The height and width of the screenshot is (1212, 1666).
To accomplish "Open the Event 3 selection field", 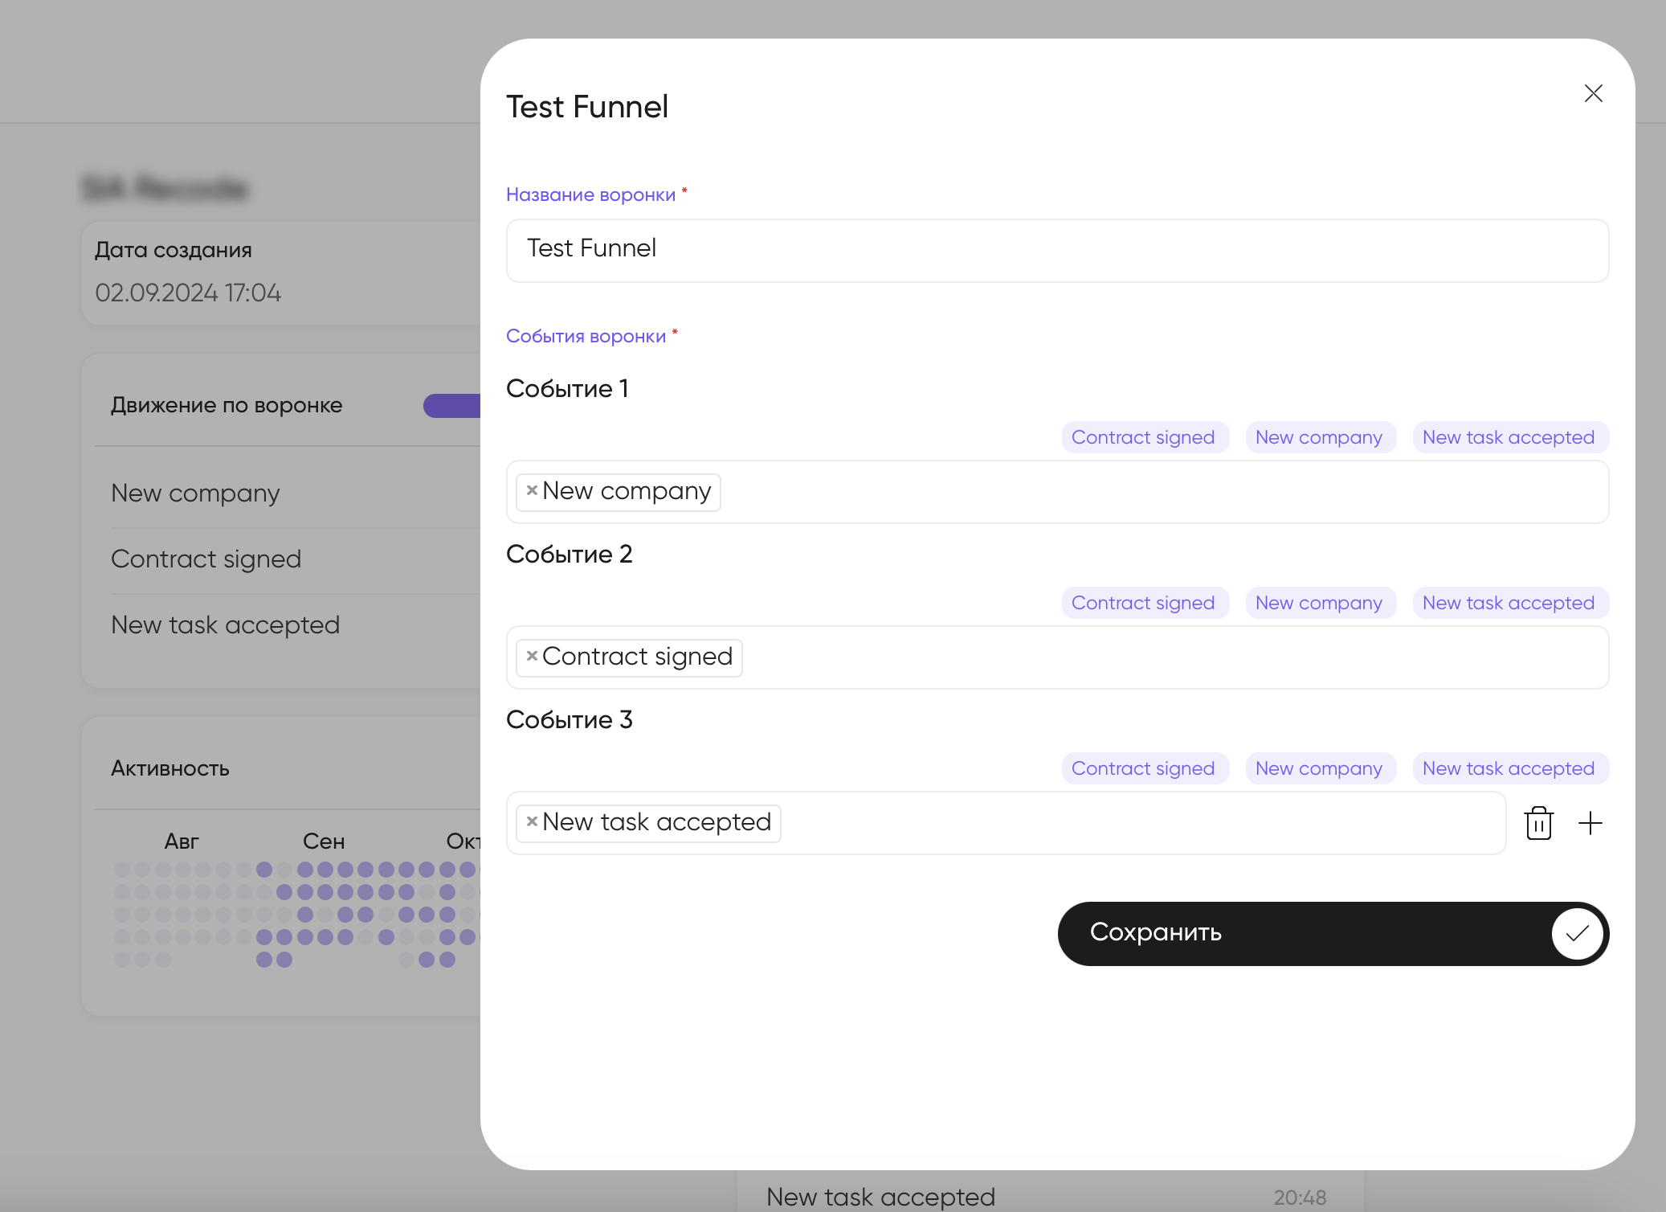I will (1125, 823).
